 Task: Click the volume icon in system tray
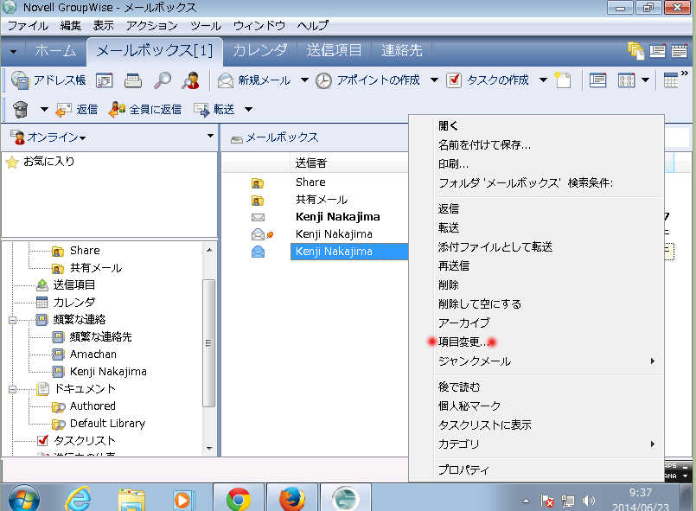(x=589, y=501)
